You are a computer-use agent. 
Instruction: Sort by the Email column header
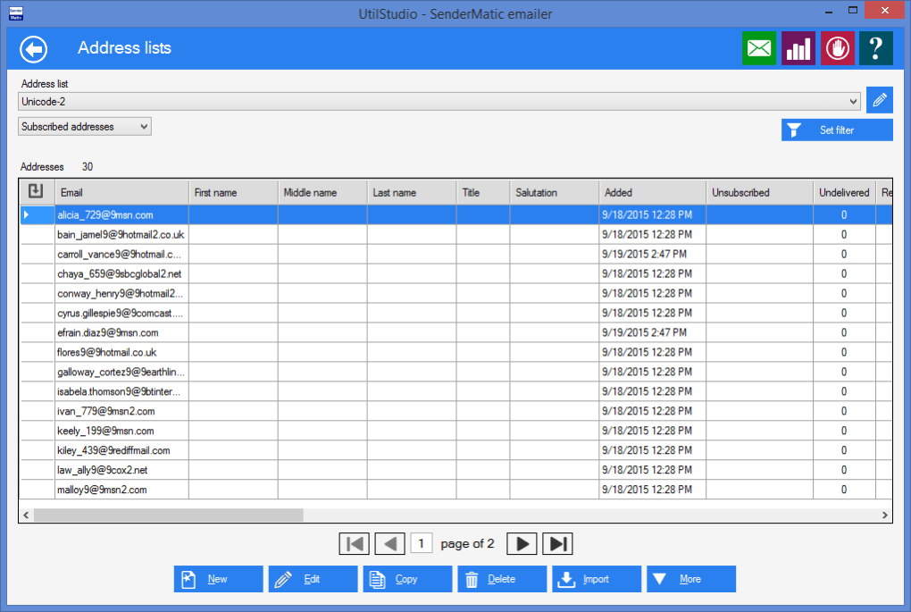tap(121, 192)
